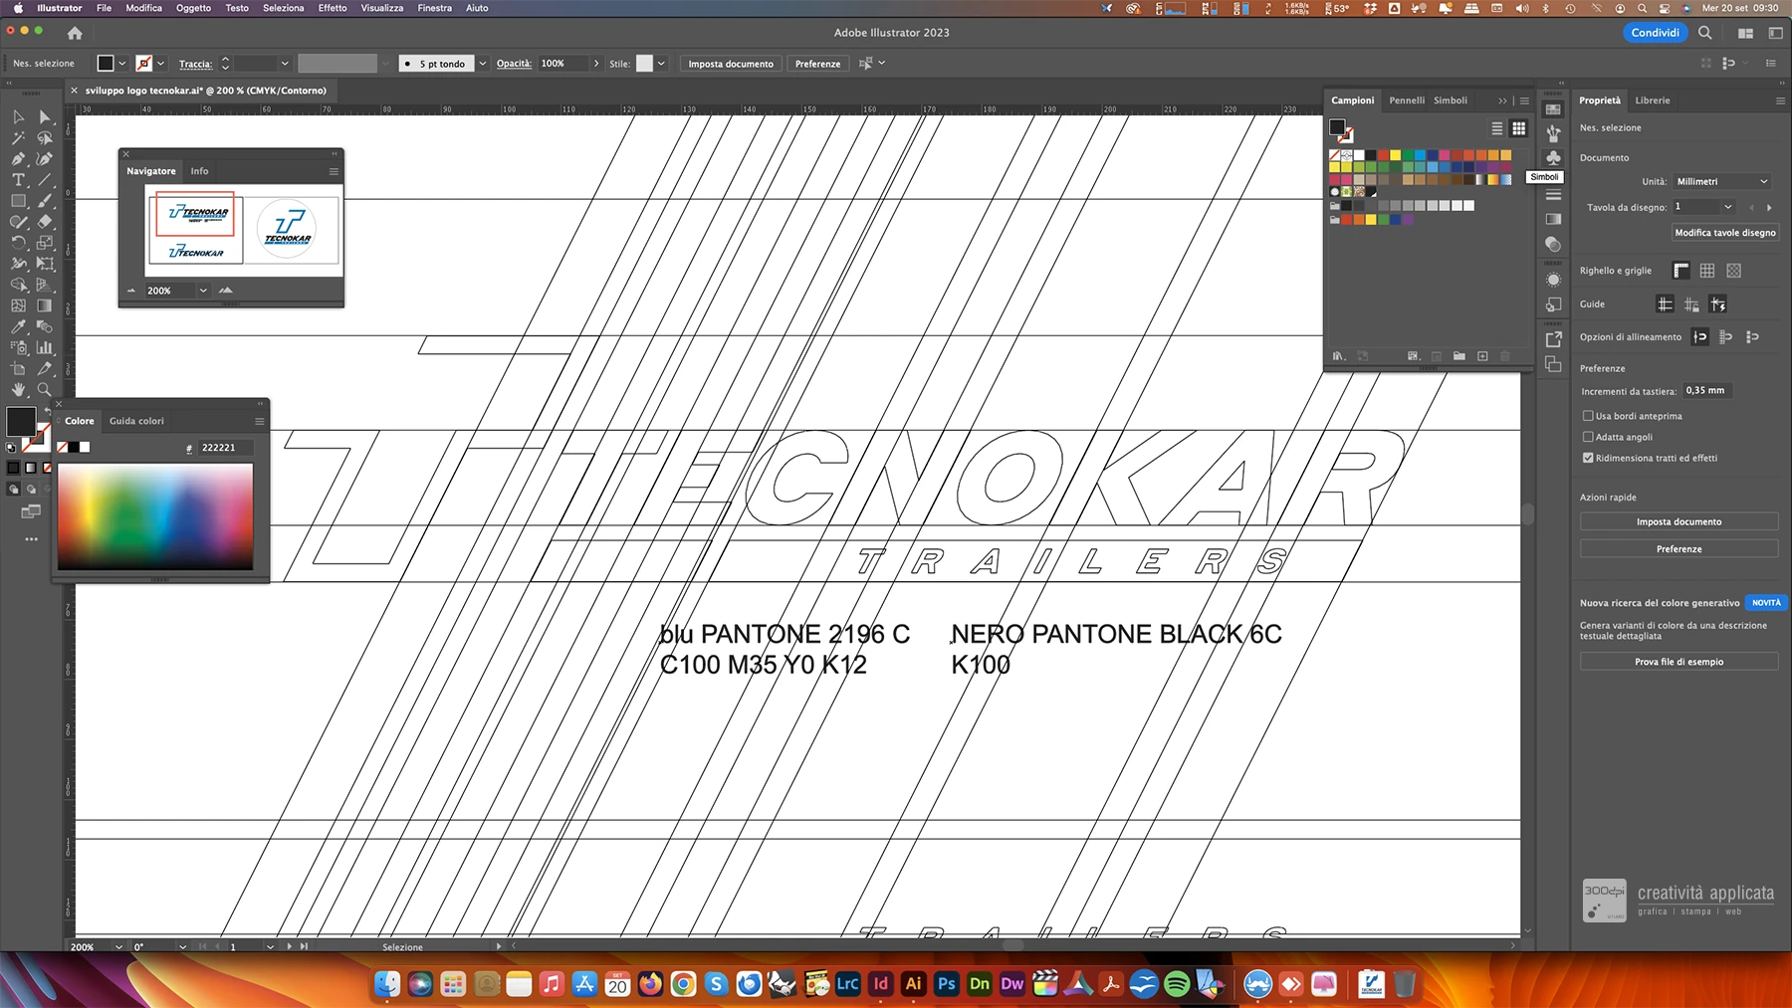
Task: Select the Paintbrush tool
Action: (45, 201)
